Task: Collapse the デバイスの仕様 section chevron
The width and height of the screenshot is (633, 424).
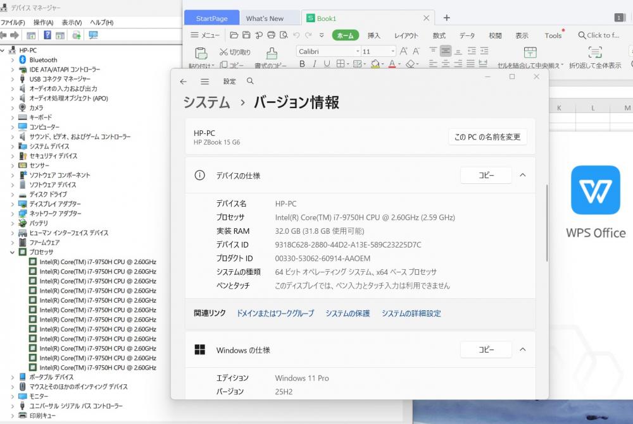Action: coord(522,175)
